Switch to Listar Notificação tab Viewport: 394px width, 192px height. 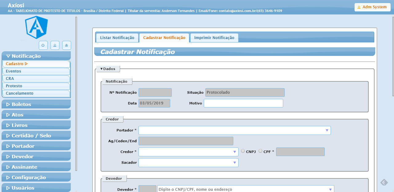tap(117, 38)
